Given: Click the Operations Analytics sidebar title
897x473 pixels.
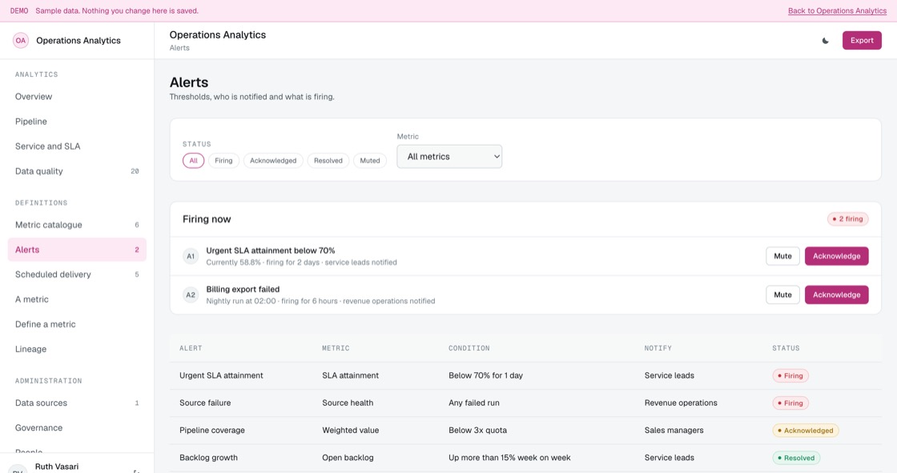Looking at the screenshot, I should [78, 41].
